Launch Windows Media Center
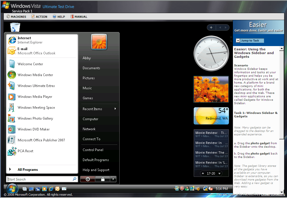Image resolution: width=287 pixels, height=198 pixels. coord(42,75)
